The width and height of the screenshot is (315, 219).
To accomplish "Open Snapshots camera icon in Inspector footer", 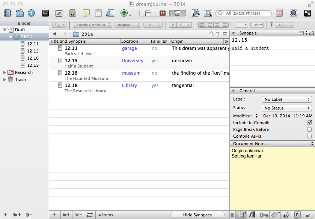I will point(286,215).
